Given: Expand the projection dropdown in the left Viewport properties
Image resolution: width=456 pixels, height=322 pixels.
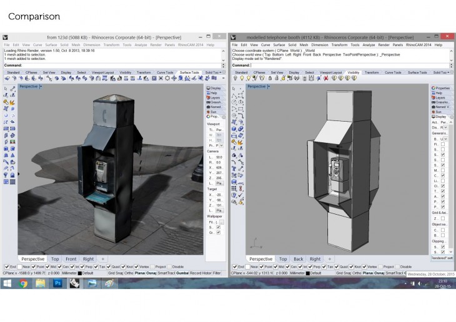Looking at the screenshot, I should [222, 145].
